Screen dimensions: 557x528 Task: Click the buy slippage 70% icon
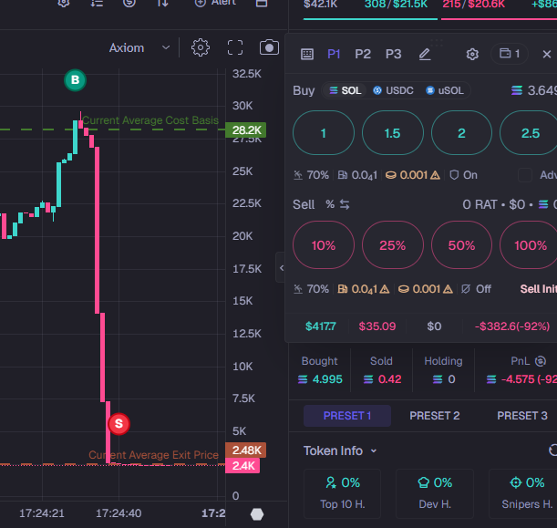click(298, 175)
